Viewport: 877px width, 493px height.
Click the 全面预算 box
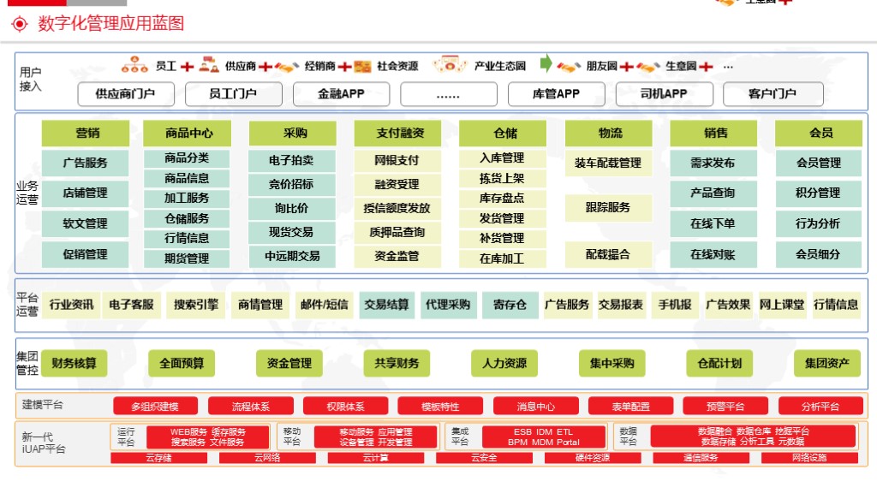[x=182, y=363]
